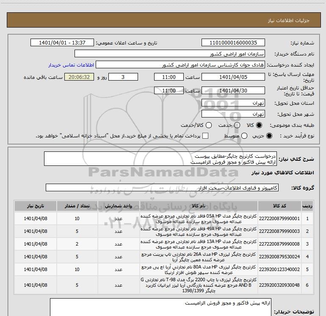Screen dimensions: 326x316
Task: Tick the Islamic treasury bonds payment checkbox
Action: [x=205, y=136]
